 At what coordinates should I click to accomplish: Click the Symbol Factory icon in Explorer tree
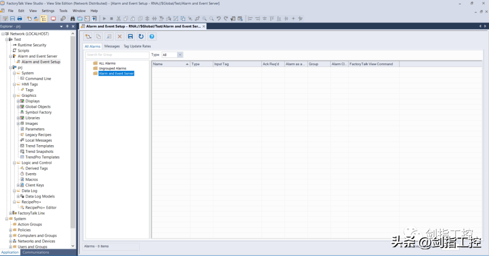(22, 112)
